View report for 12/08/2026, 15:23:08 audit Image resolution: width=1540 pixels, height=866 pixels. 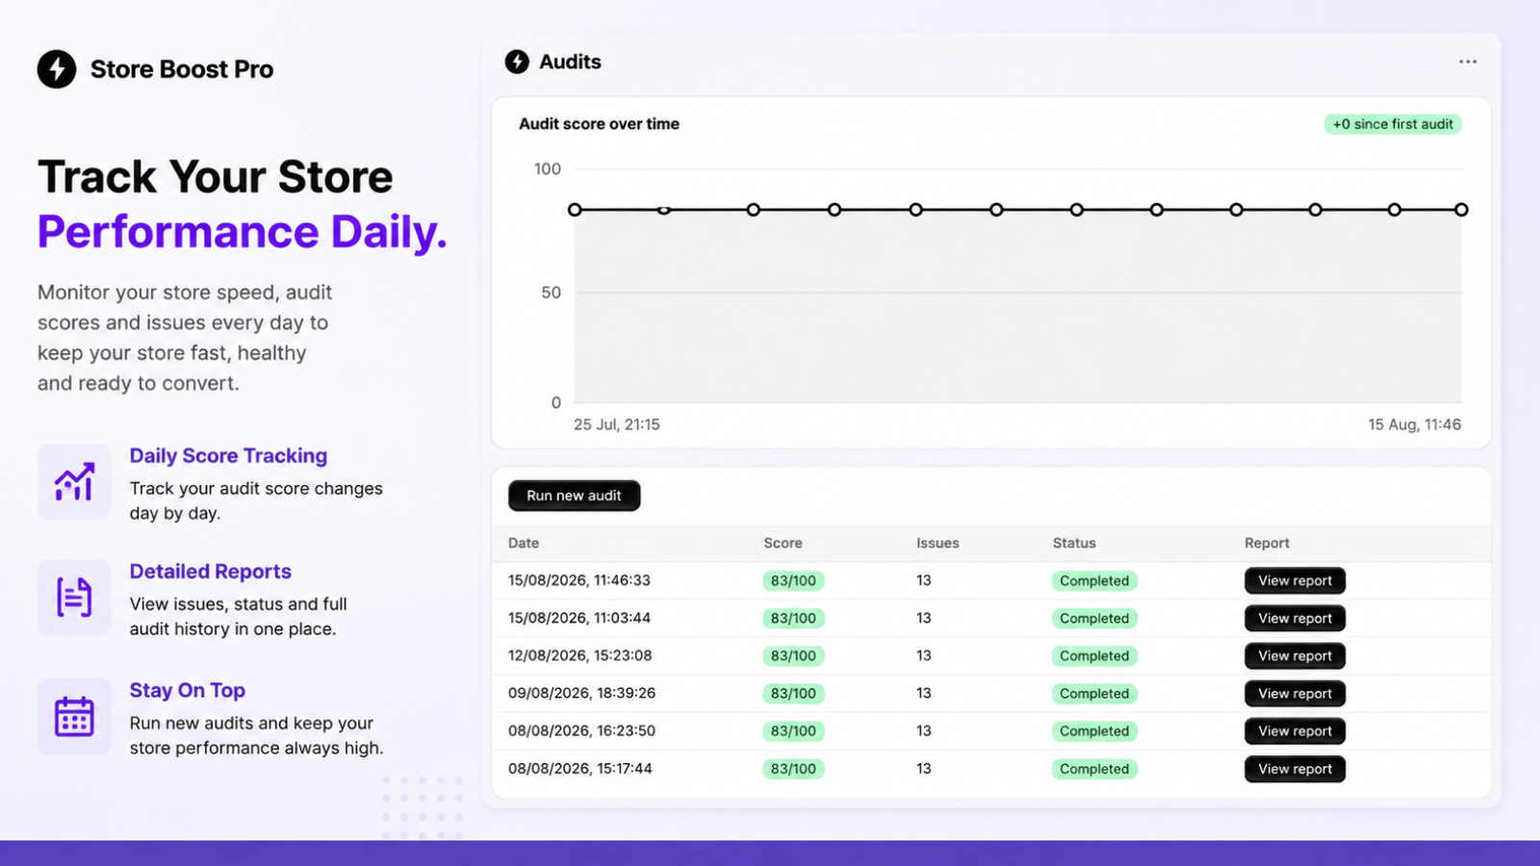[x=1295, y=656]
